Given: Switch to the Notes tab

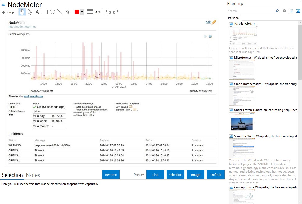Looking at the screenshot, I should coord(33,175).
